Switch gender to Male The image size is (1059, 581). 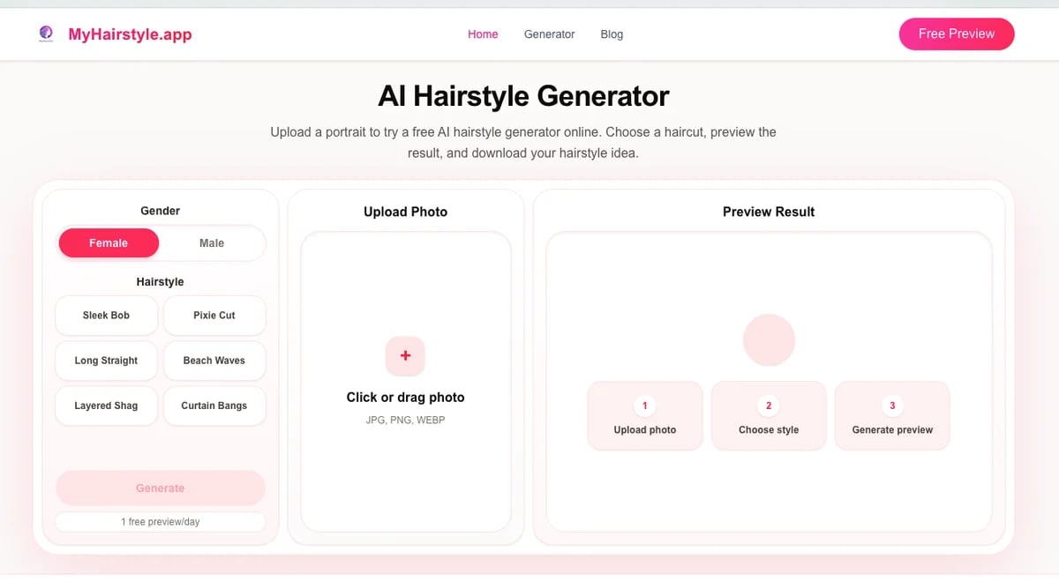click(x=212, y=242)
